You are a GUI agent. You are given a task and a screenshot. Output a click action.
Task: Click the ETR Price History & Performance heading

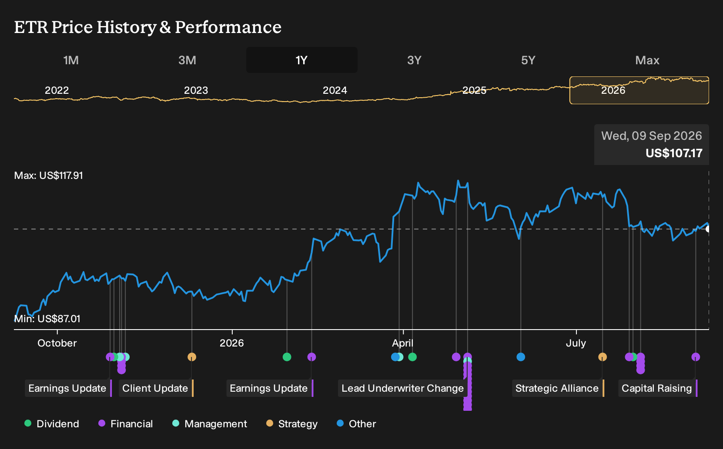pyautogui.click(x=148, y=27)
